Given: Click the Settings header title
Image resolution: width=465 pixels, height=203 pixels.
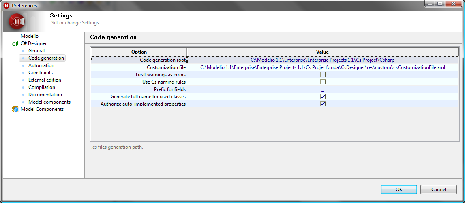Looking at the screenshot, I should pos(61,15).
